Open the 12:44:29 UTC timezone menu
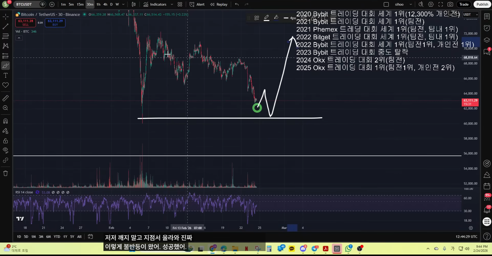The width and height of the screenshot is (492, 256). point(466,237)
